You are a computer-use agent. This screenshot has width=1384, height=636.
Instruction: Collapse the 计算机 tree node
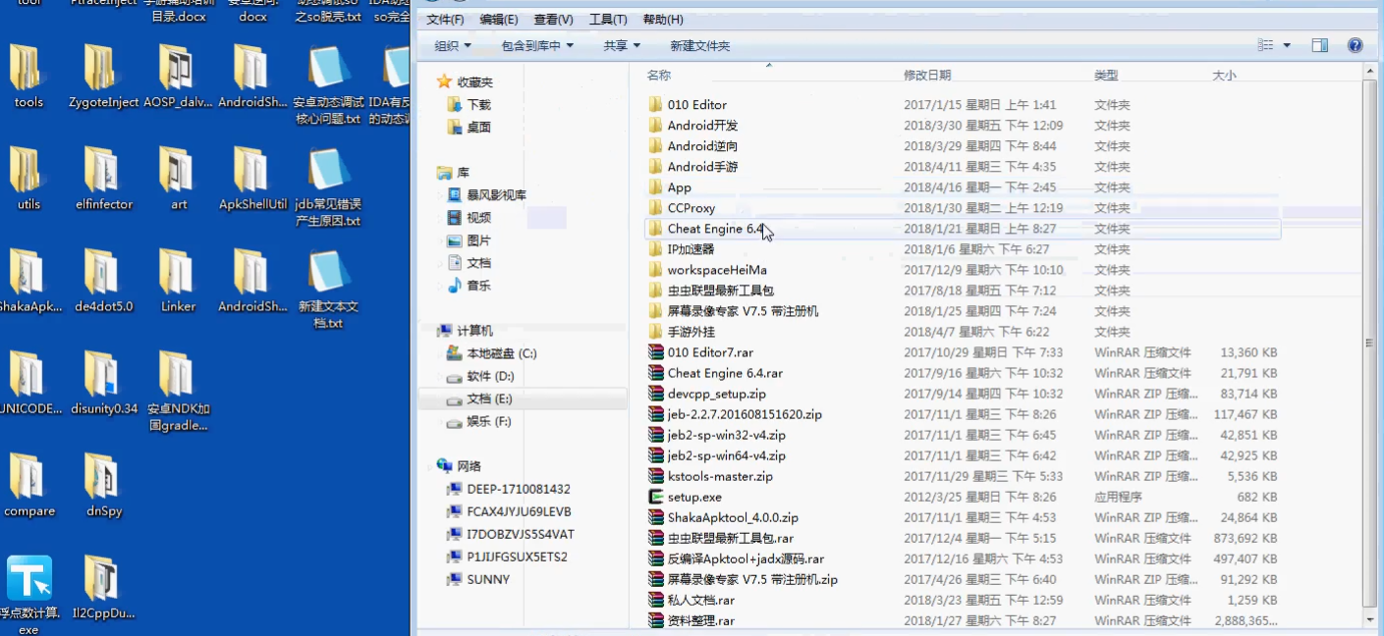(429, 331)
